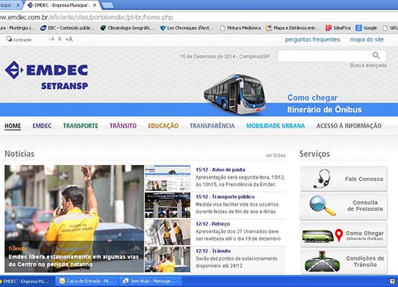The image size is (398, 287).
Task: Open 12/12 - Reforço news
Action: [213, 224]
